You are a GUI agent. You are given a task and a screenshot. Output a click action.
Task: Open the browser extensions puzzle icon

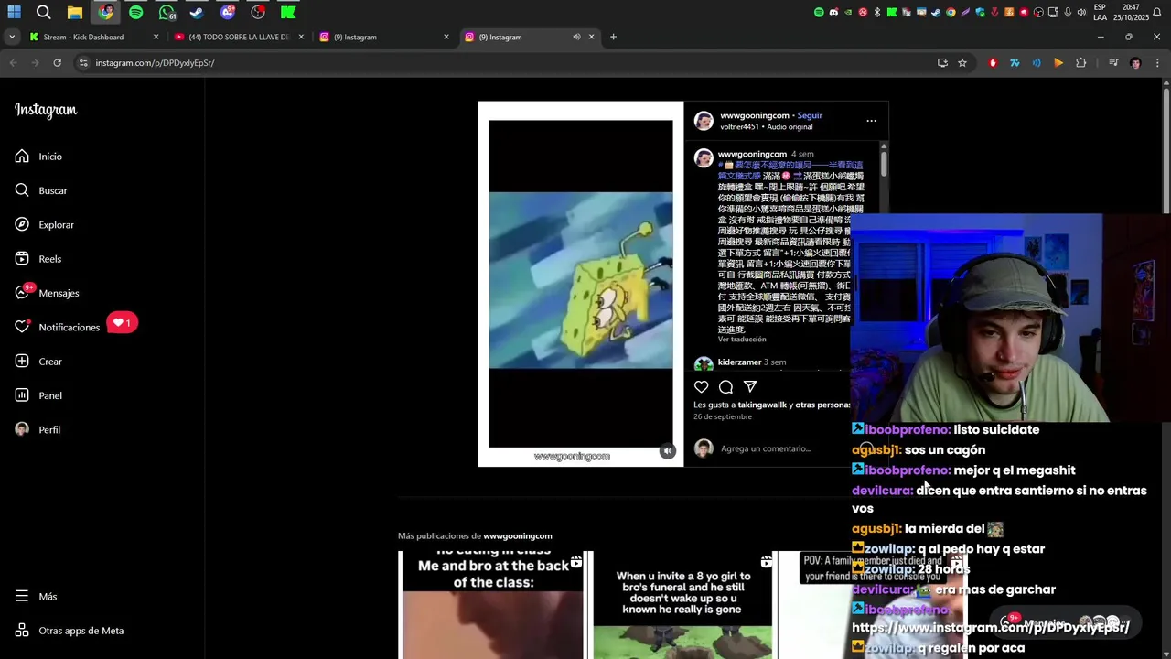click(1080, 63)
